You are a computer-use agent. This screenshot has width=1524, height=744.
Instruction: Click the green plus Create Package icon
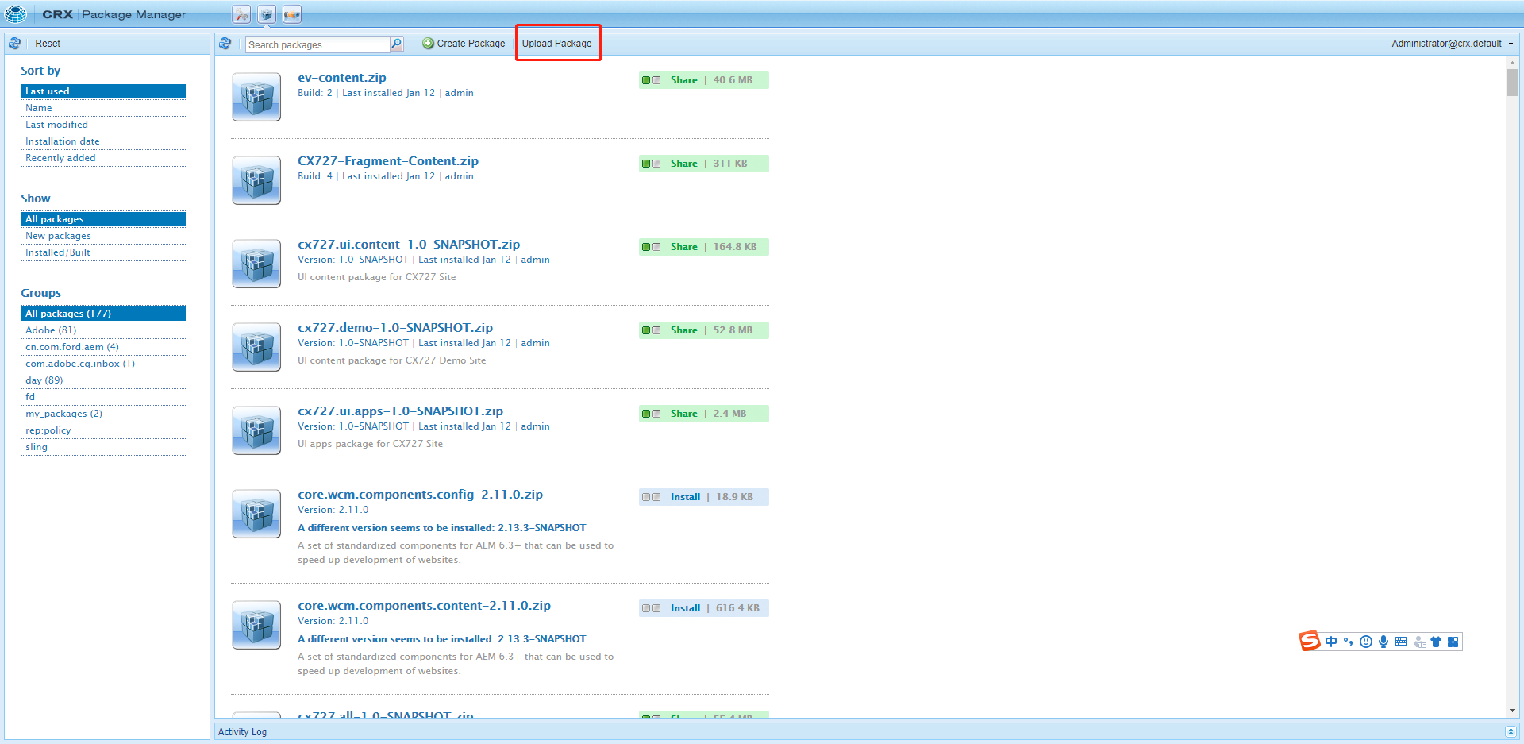tap(428, 44)
